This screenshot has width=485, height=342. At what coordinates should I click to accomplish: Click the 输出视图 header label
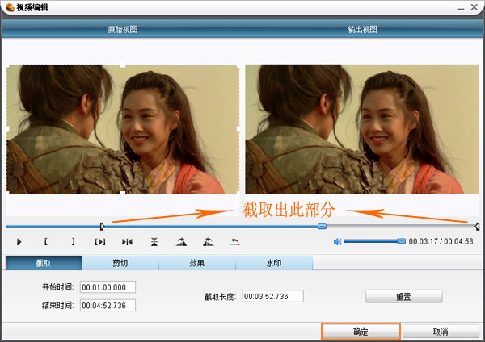pyautogui.click(x=362, y=30)
